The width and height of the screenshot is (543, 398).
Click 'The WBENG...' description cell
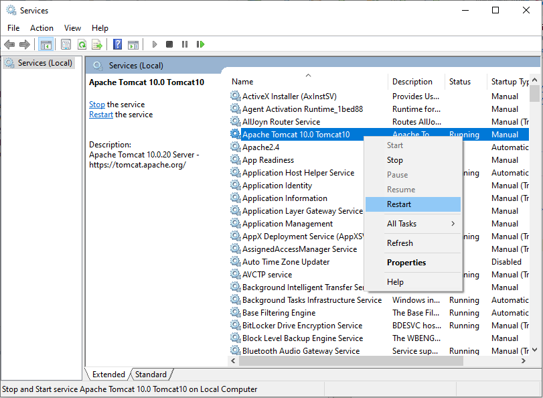[416, 338]
